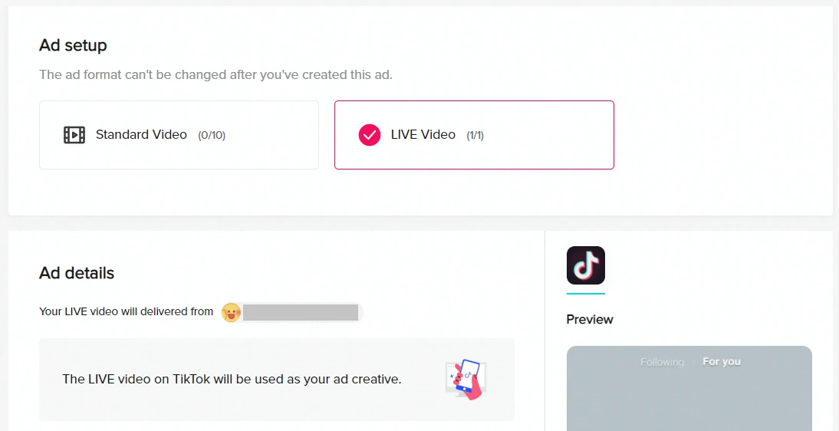
Task: Choose the Standard Video ad format card
Action: (x=179, y=135)
